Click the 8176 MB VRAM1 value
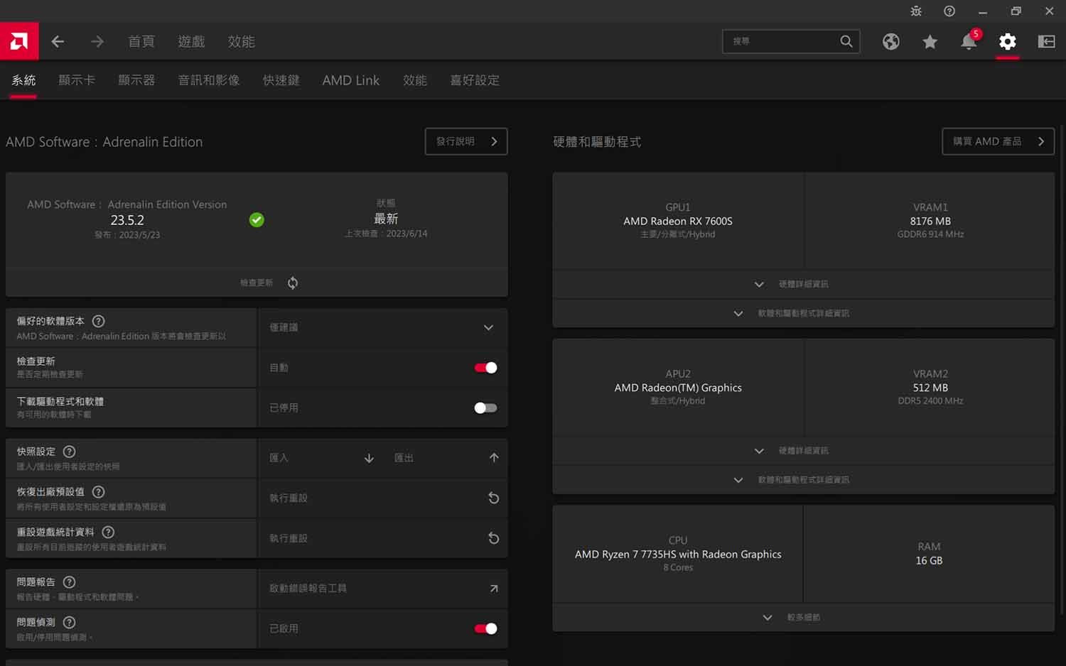Viewport: 1066px width, 666px height. (930, 221)
